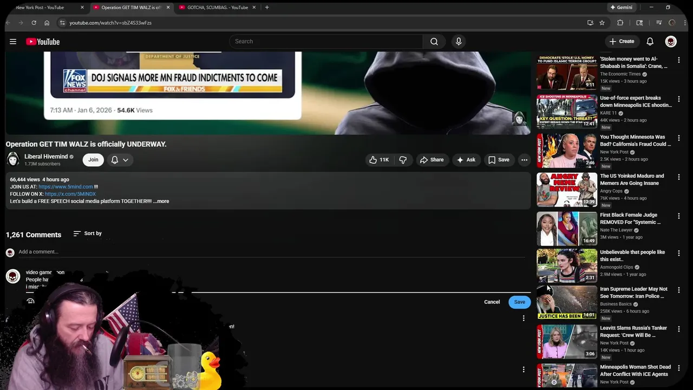Click the blue Save button for comment

[519, 302]
